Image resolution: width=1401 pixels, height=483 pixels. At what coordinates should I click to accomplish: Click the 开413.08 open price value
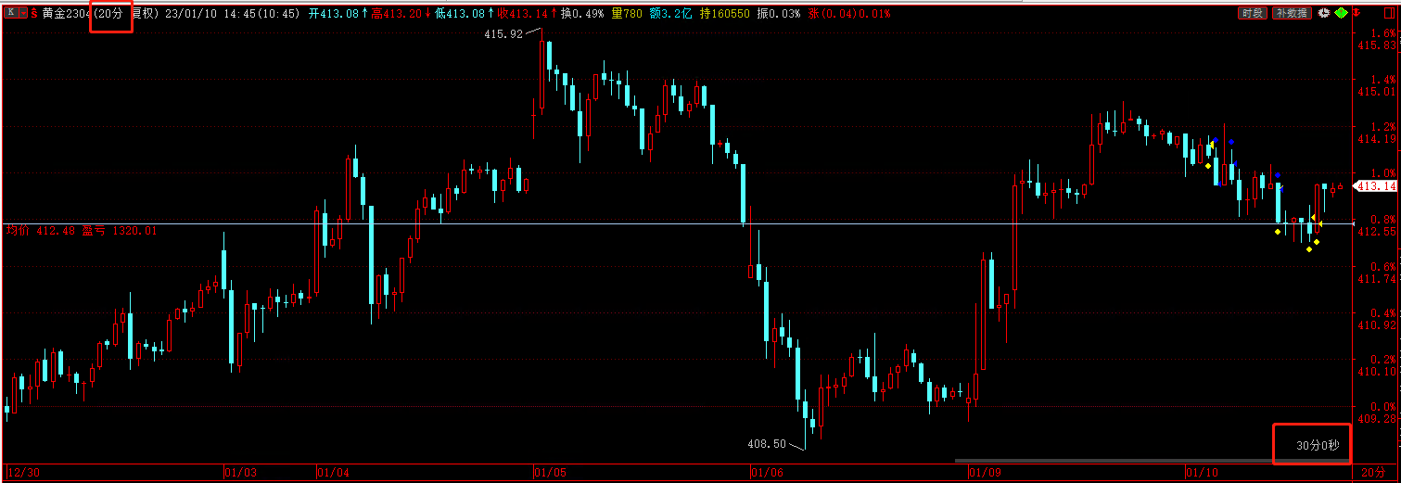(x=338, y=14)
